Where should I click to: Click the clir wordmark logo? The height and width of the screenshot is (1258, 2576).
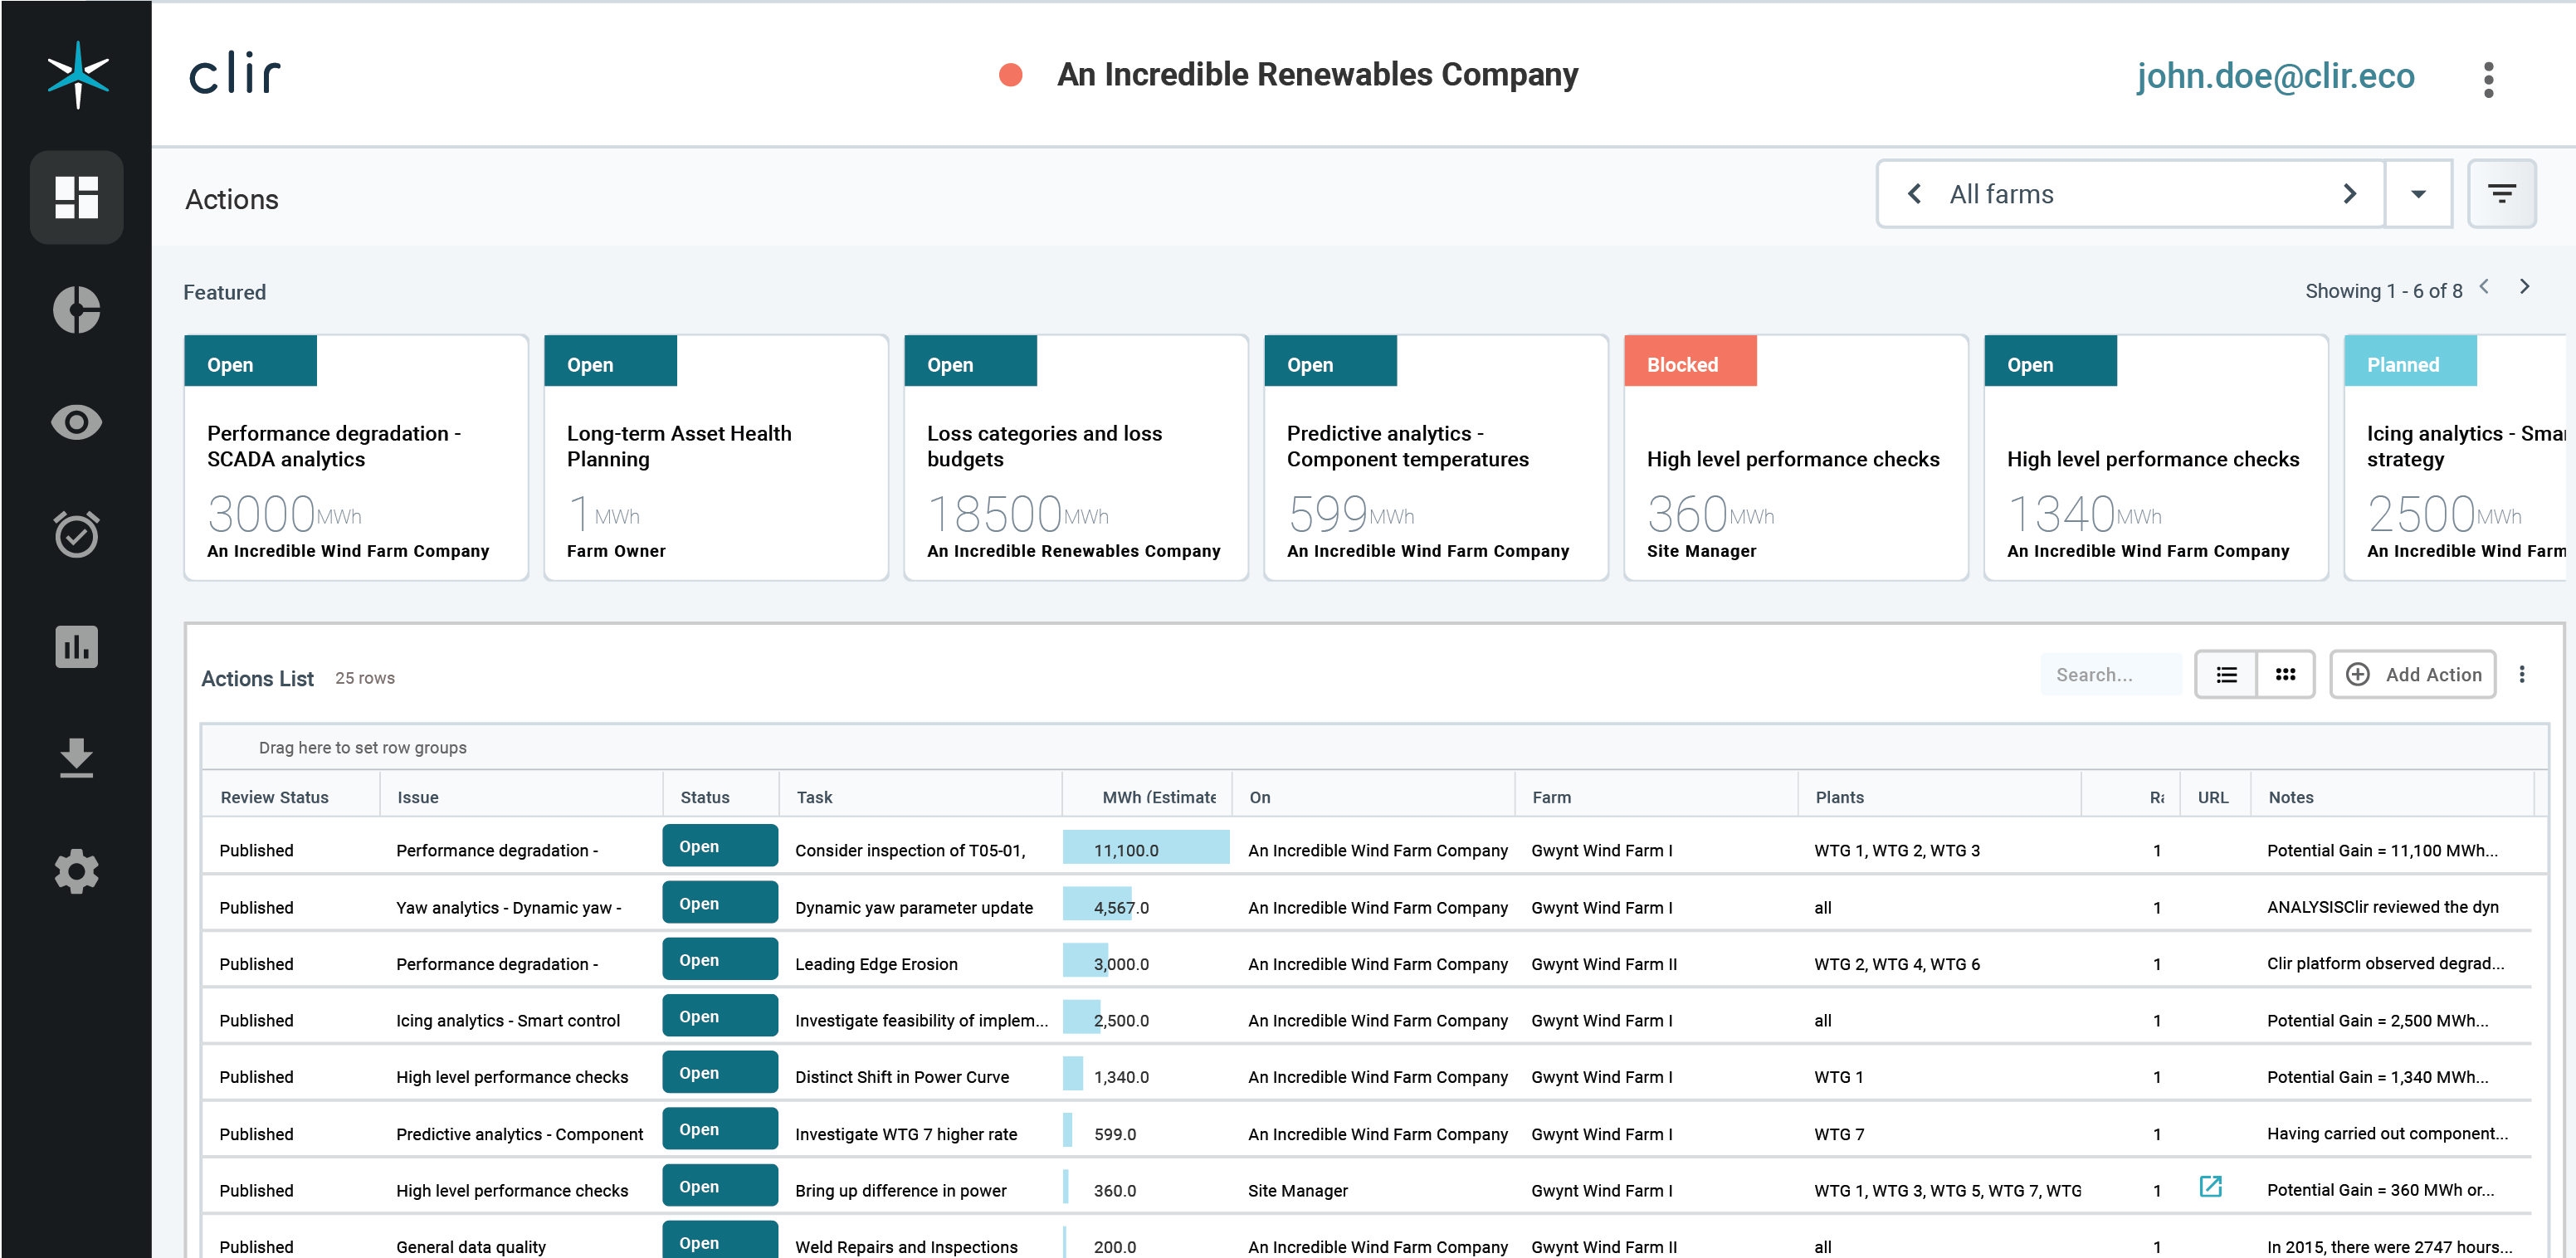pyautogui.click(x=235, y=74)
